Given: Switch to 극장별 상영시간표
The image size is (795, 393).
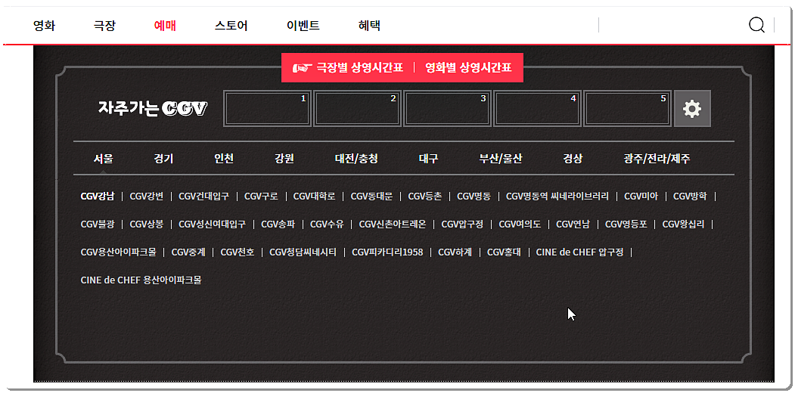Looking at the screenshot, I should (359, 68).
